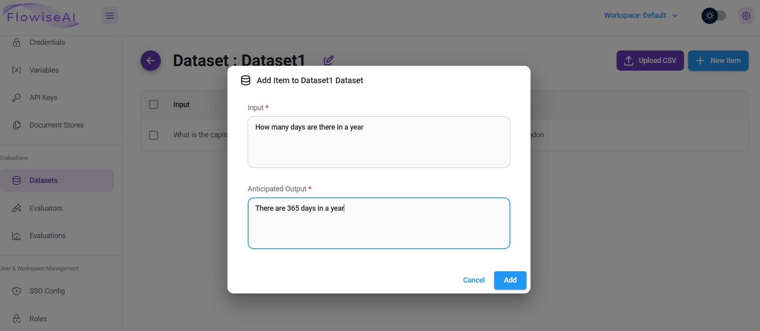Image resolution: width=760 pixels, height=331 pixels.
Task: Click the Credentials lock icon
Action: [17, 42]
